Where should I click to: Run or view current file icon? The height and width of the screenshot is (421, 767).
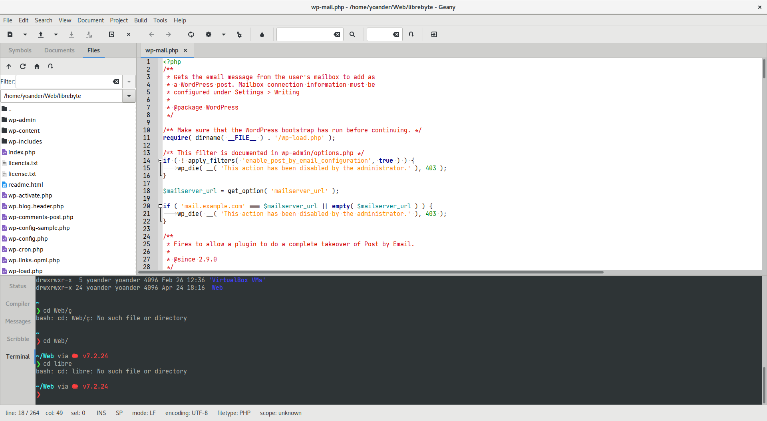coord(239,35)
